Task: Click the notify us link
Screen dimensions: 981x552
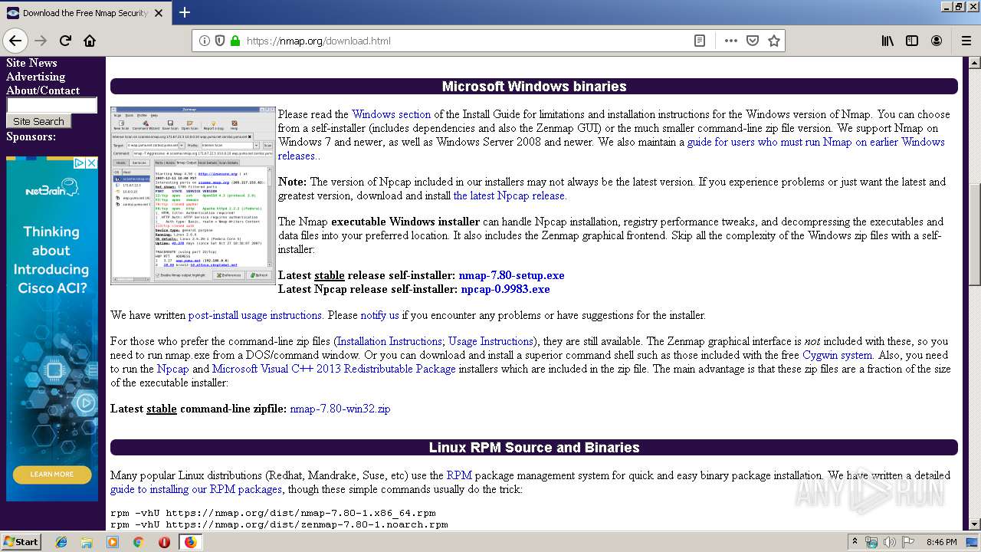Action: pyautogui.click(x=379, y=315)
